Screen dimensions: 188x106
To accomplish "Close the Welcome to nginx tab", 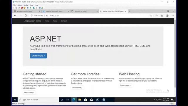I will pyautogui.click(x=97, y=11).
